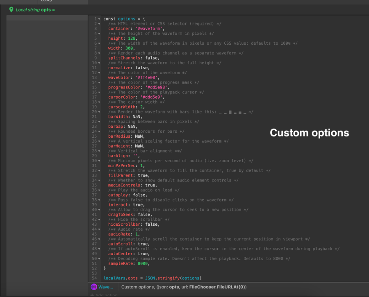The image size is (369, 297).
Task: Toggle fold arrow at line 14
Action: tap(99, 83)
